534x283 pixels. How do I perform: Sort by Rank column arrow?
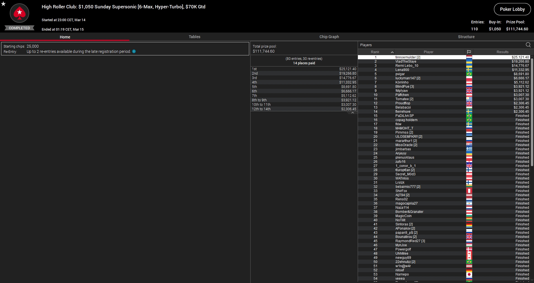point(392,52)
